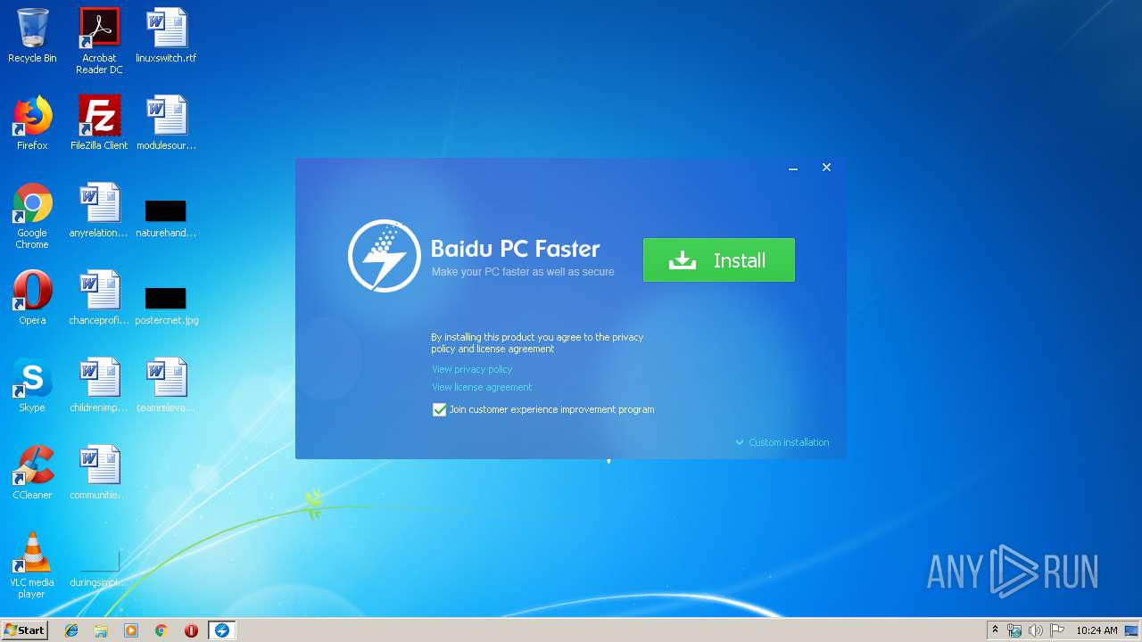Select the anyrelation… document icon
This screenshot has height=642, width=1142.
(99, 210)
